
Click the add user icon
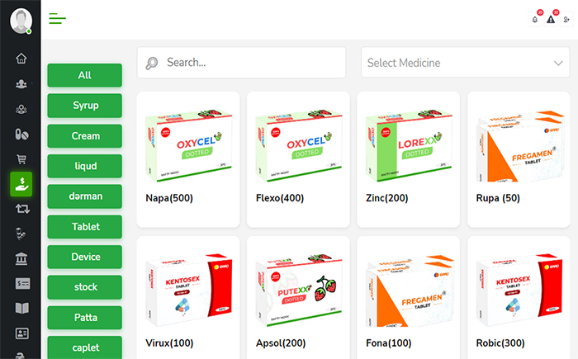tap(566, 19)
